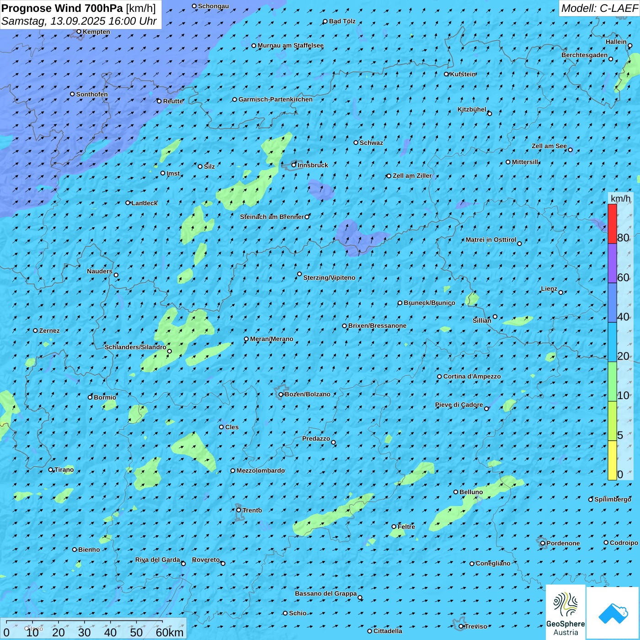This screenshot has height=640, width=640.
Task: Click the 'Lienz' label
Action: pos(549,288)
